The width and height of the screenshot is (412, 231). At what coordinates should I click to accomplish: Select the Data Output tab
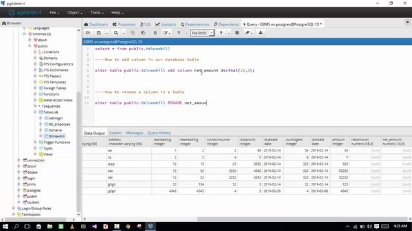point(95,133)
